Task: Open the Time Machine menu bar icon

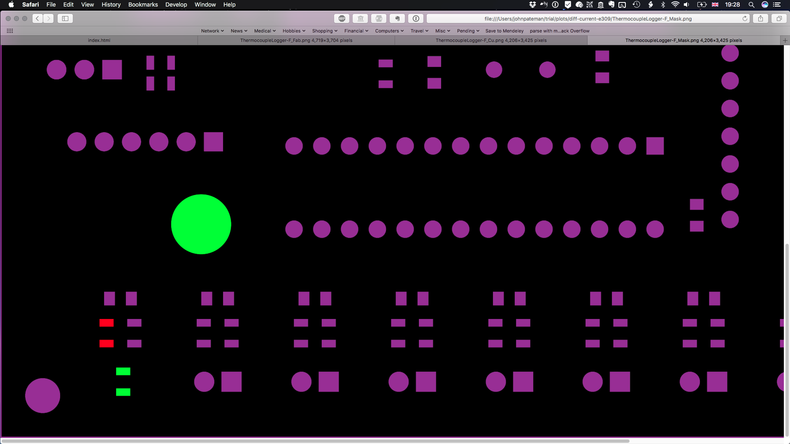Action: (x=636, y=5)
